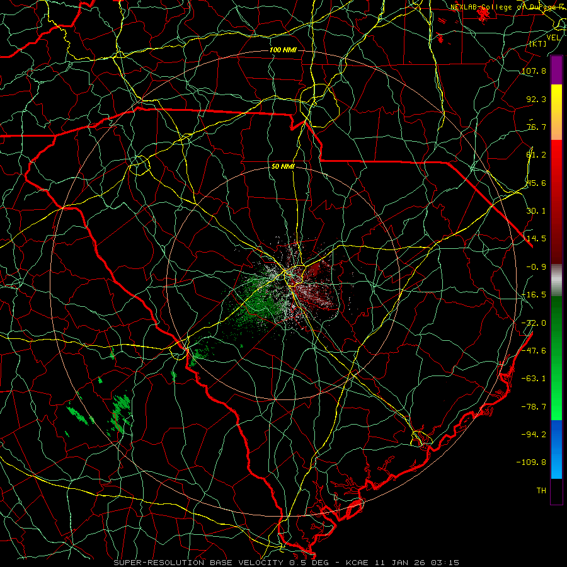Click the "50 NMI" range ring label
Screen dimensions: 567x567
[283, 167]
